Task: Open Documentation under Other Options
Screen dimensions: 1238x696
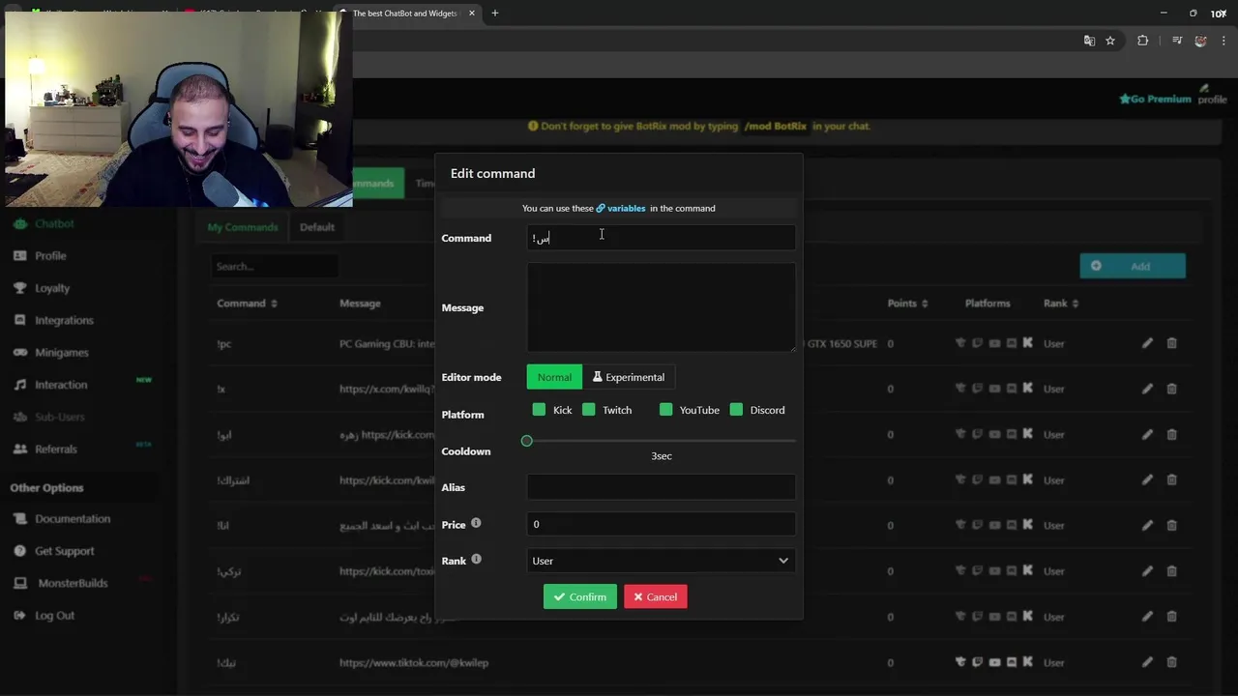Action: point(62,518)
